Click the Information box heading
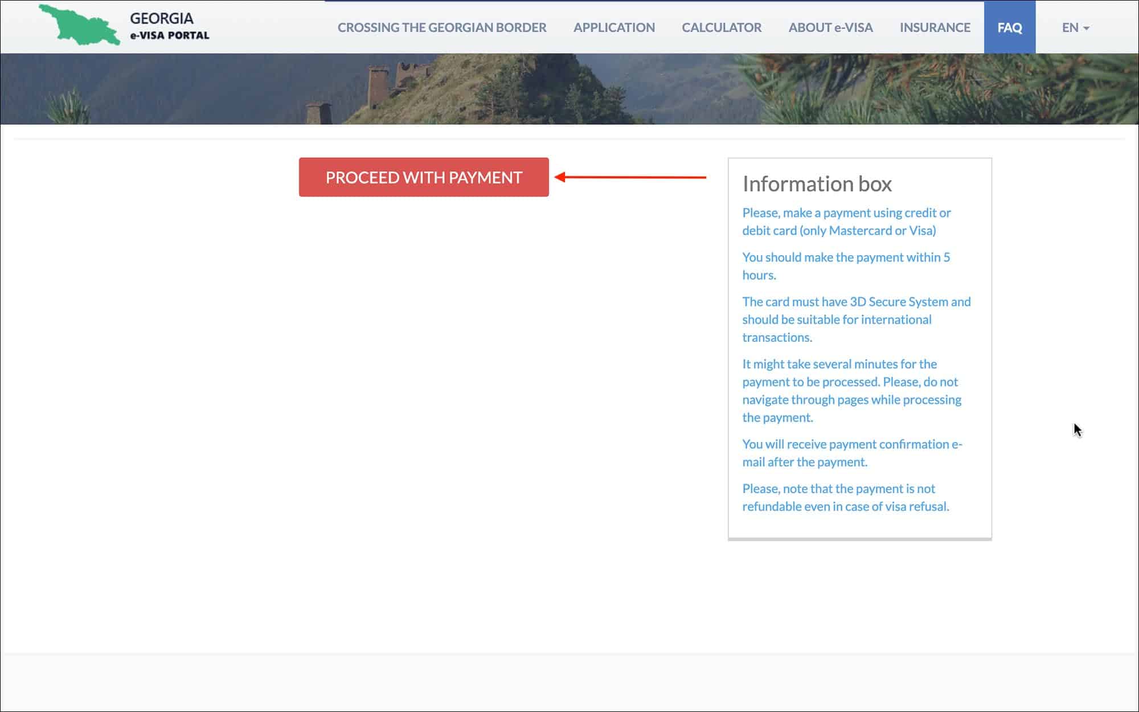This screenshot has height=712, width=1139. 817,184
